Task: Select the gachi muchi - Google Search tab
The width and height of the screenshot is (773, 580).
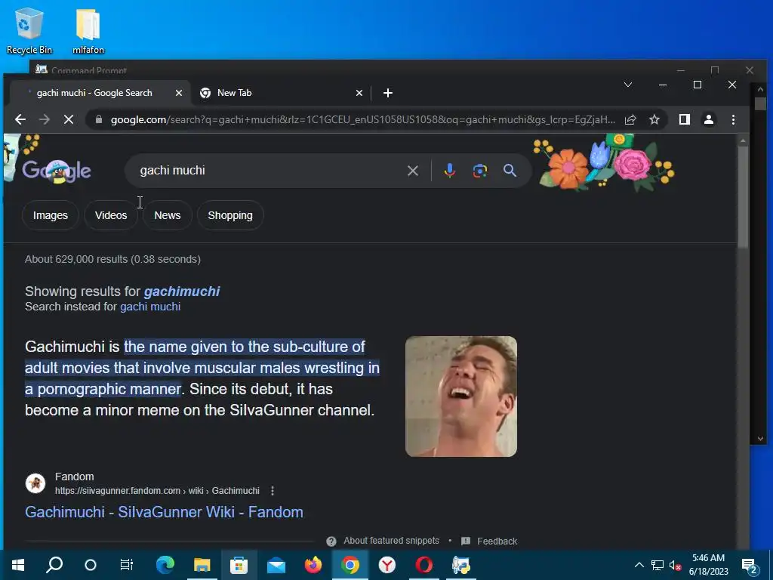Action: click(99, 93)
